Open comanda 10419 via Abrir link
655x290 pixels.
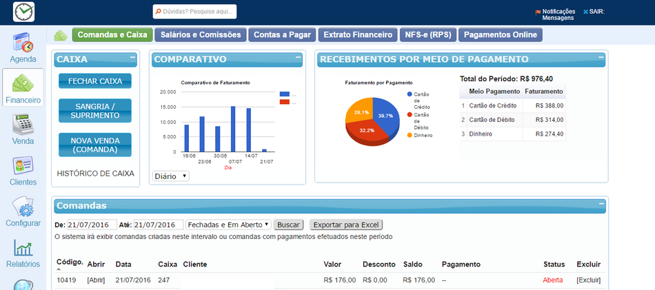96,280
